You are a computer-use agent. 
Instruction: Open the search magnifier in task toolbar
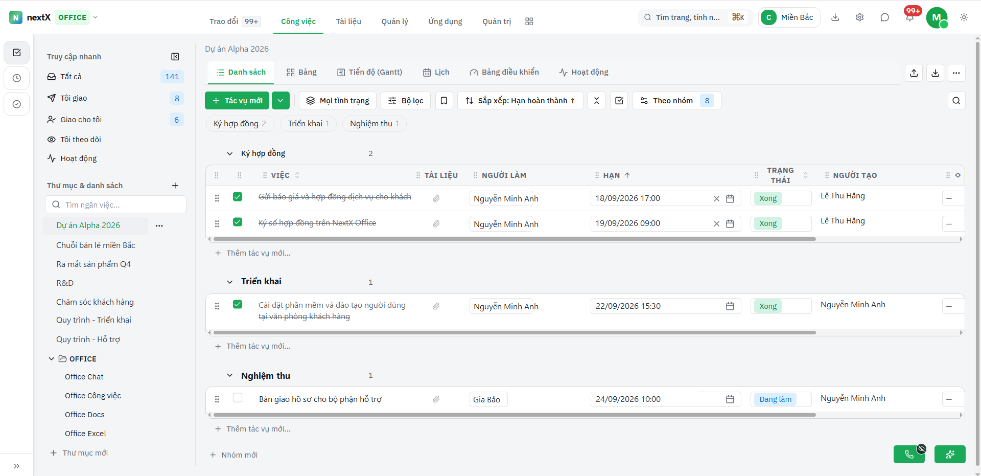[x=956, y=101]
